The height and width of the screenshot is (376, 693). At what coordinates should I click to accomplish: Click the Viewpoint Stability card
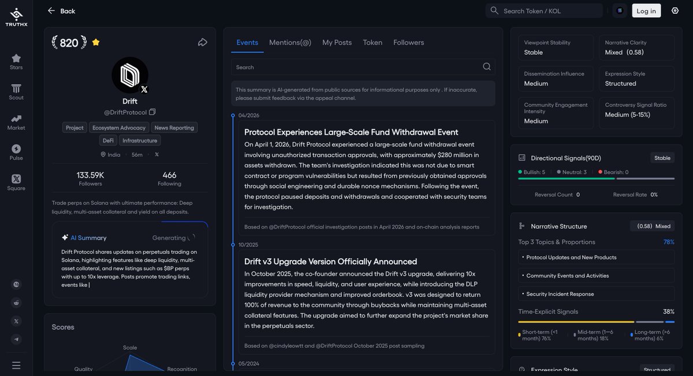(556, 47)
